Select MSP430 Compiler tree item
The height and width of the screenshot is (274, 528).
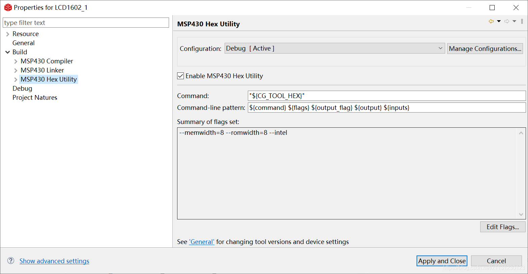click(47, 61)
